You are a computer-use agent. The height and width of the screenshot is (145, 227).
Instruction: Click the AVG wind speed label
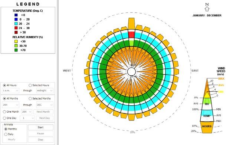pos(221,85)
